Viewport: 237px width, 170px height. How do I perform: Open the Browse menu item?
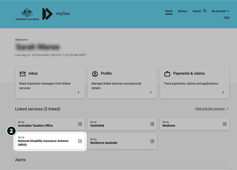[x=182, y=11]
